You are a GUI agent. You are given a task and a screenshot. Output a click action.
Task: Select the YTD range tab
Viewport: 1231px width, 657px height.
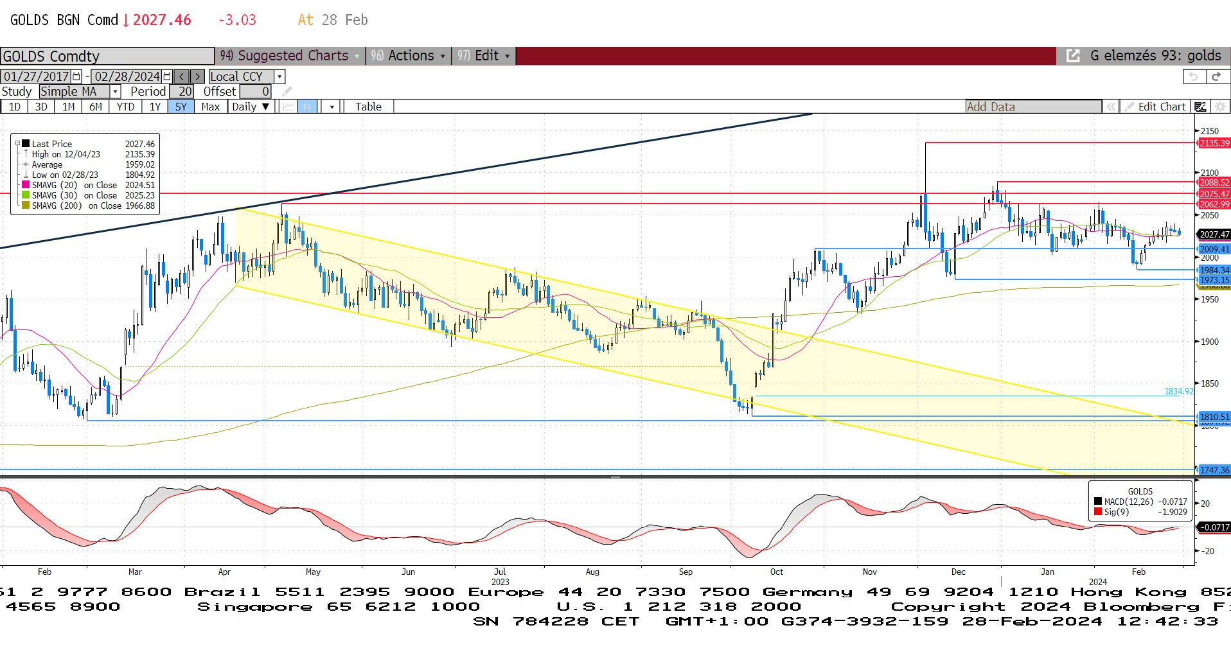point(125,107)
